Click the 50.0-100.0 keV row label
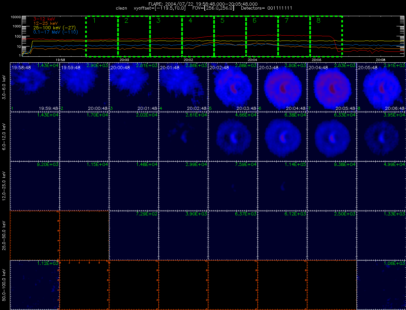The height and width of the screenshot is (310, 406). tap(4, 285)
